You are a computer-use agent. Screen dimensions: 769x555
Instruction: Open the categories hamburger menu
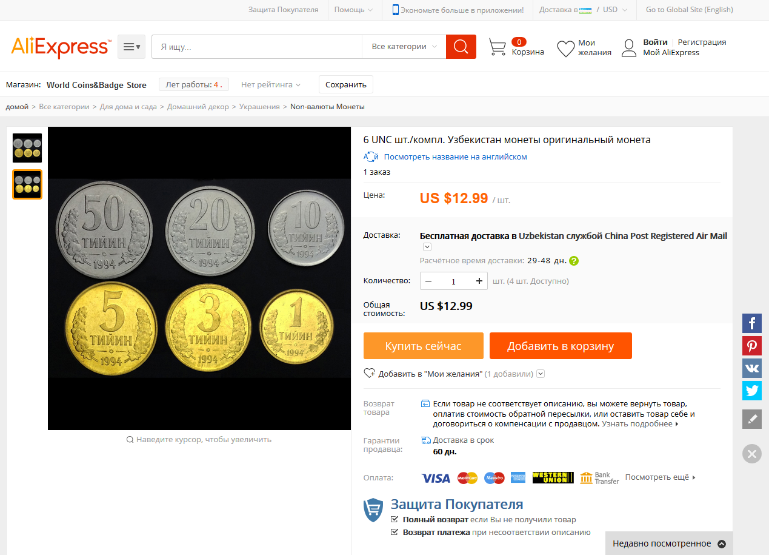click(131, 47)
